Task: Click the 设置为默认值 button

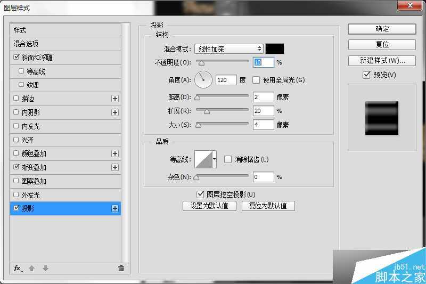Action: pos(209,206)
